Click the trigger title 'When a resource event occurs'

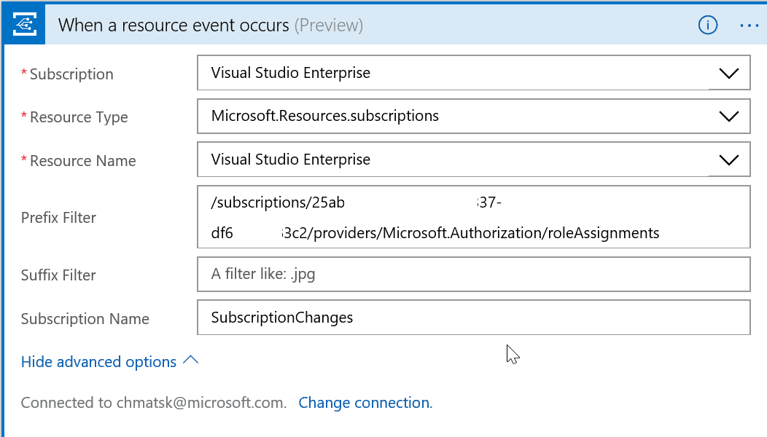(x=174, y=25)
